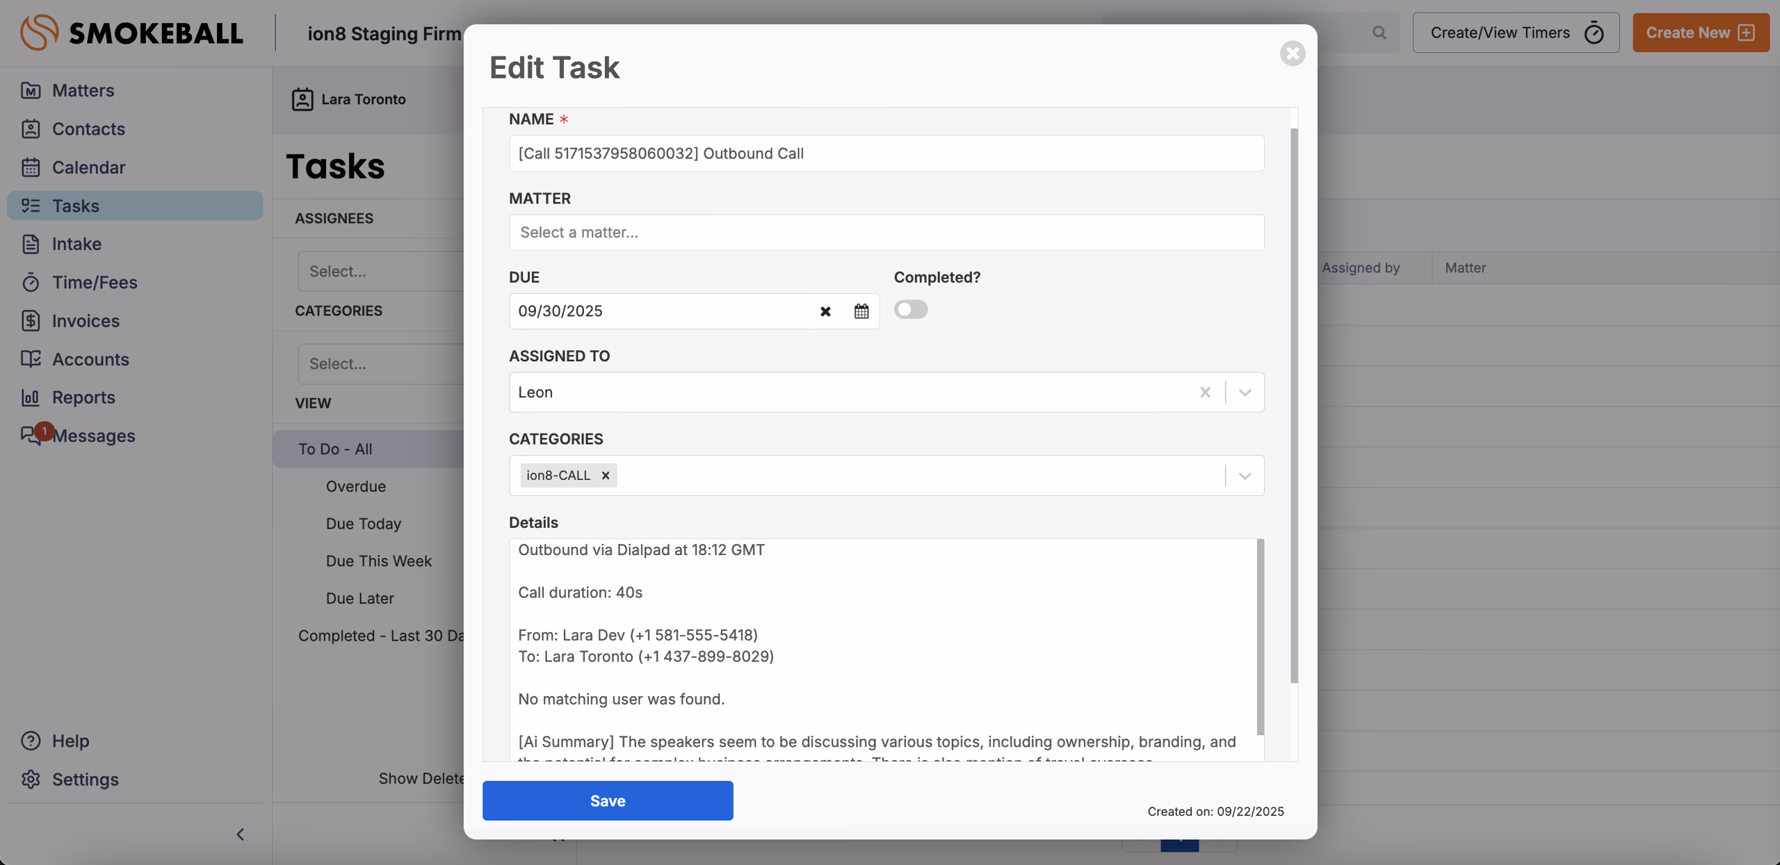This screenshot has width=1780, height=865.
Task: Click the search magnifier icon in the header
Action: [x=1379, y=33]
